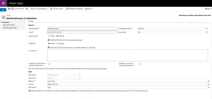Image resolution: width=212 pixels, height=99 pixels.
Task: Click in the Display Name field
Action: click(83, 28)
